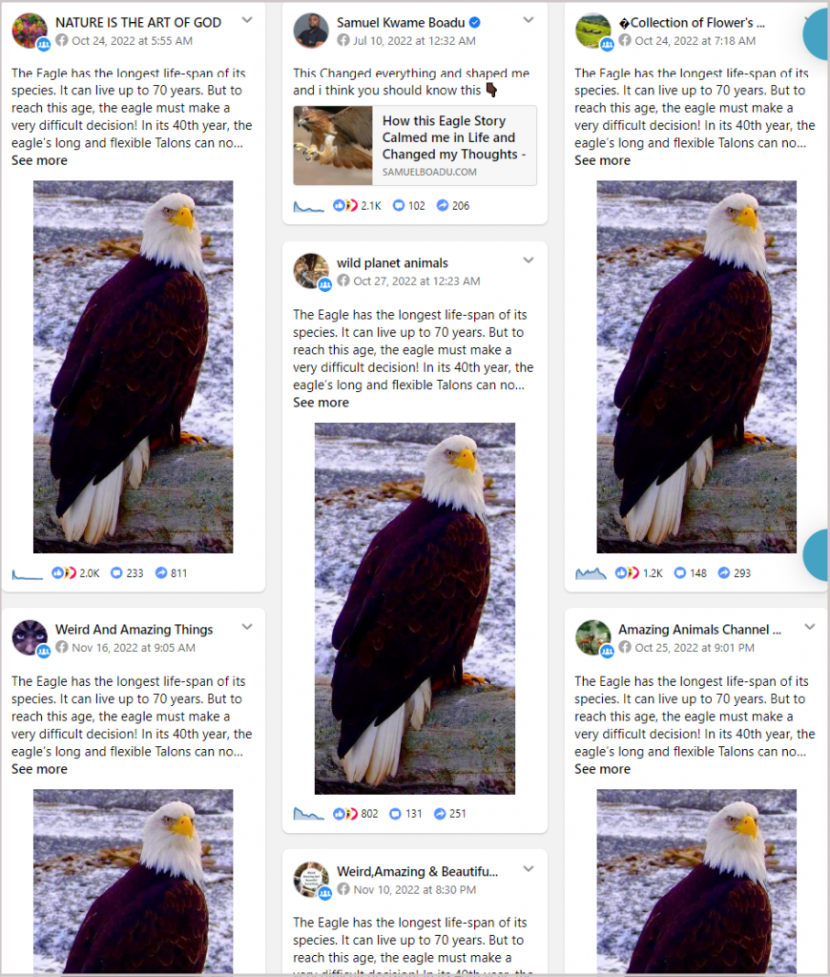830x977 pixels.
Task: Click comment icon showing 233 comments
Action: [116, 572]
